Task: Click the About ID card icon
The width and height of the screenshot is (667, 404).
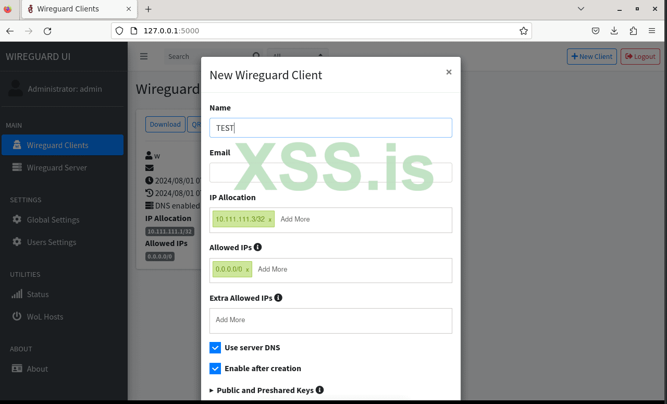Action: 17,369
